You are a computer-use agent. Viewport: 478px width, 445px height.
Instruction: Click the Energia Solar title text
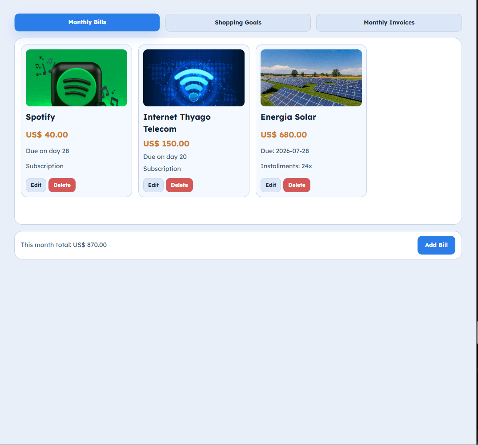289,117
